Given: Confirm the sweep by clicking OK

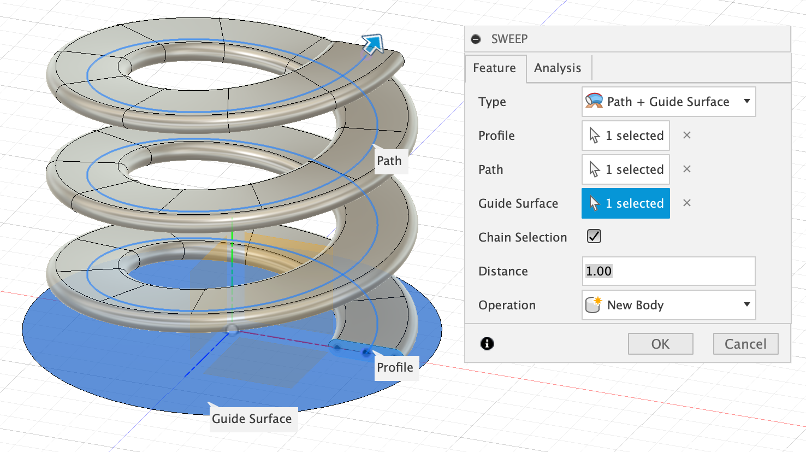Looking at the screenshot, I should click(660, 344).
